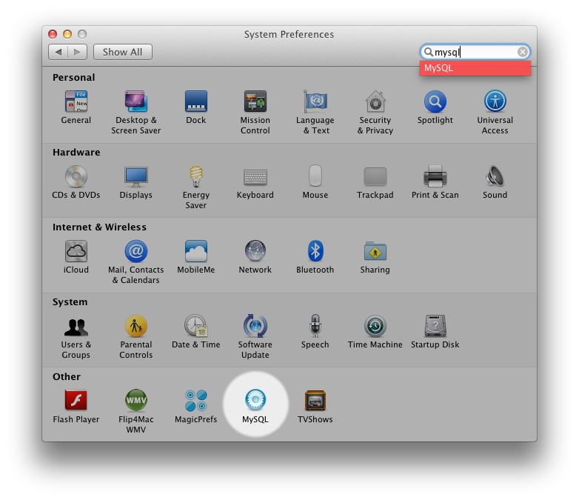
Task: Go forward with the right arrow button
Action: pyautogui.click(x=77, y=52)
